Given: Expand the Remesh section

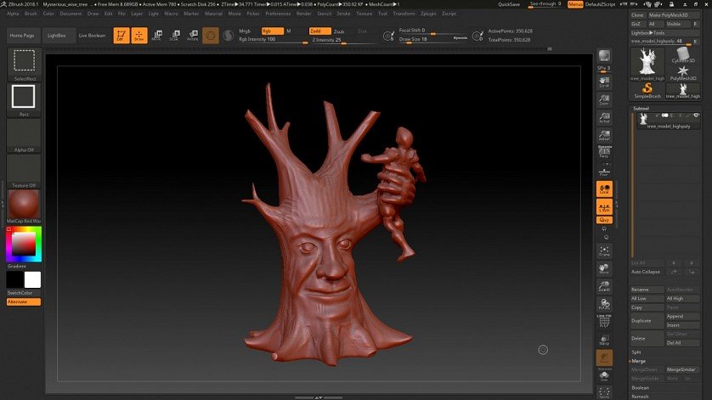Looking at the screenshot, I should click(641, 397).
